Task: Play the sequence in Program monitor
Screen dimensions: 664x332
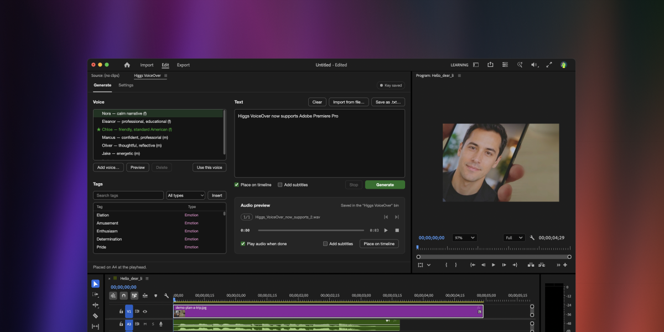Action: point(494,265)
